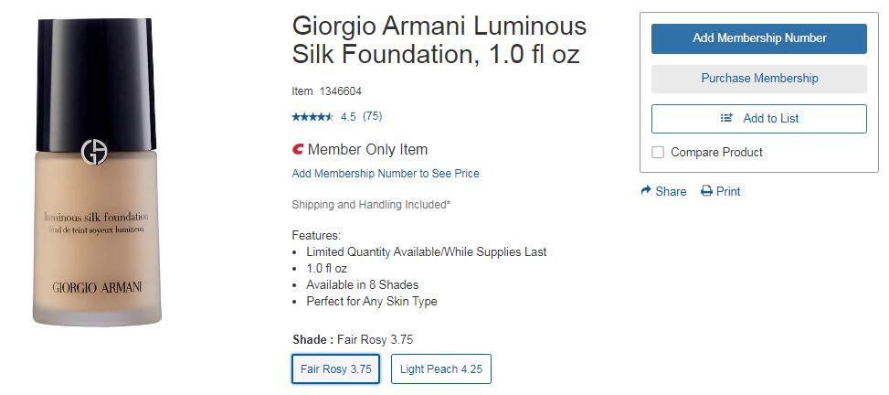Click the Luminous Silk Foundation product title
Viewport: 889px width, 395px height.
coord(439,39)
